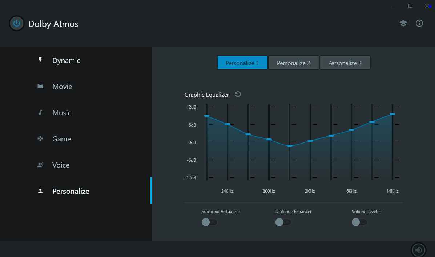Click the Dolby Atmos power icon
Viewport: 435px width, 257px height.
(x=16, y=23)
